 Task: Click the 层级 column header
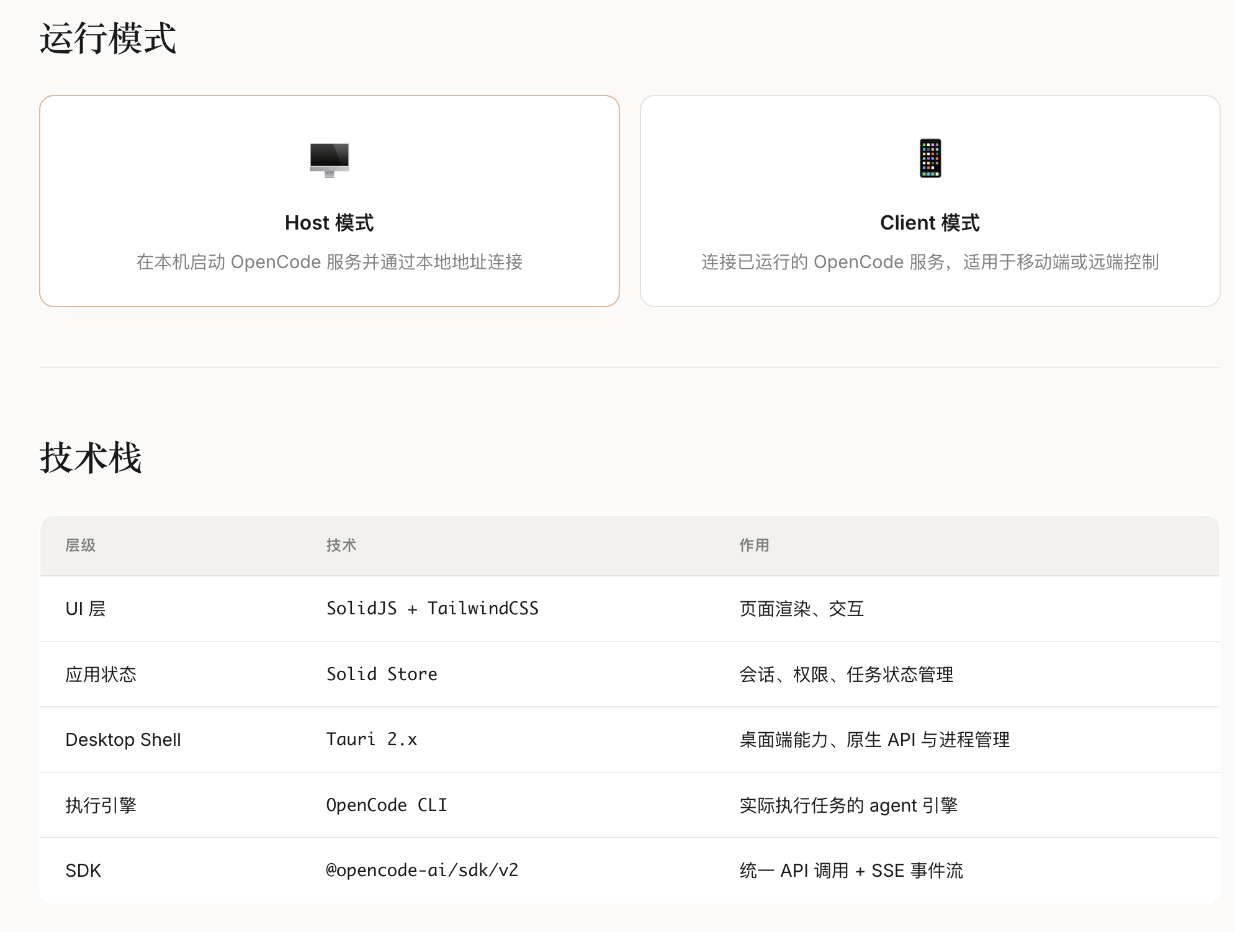coord(81,545)
